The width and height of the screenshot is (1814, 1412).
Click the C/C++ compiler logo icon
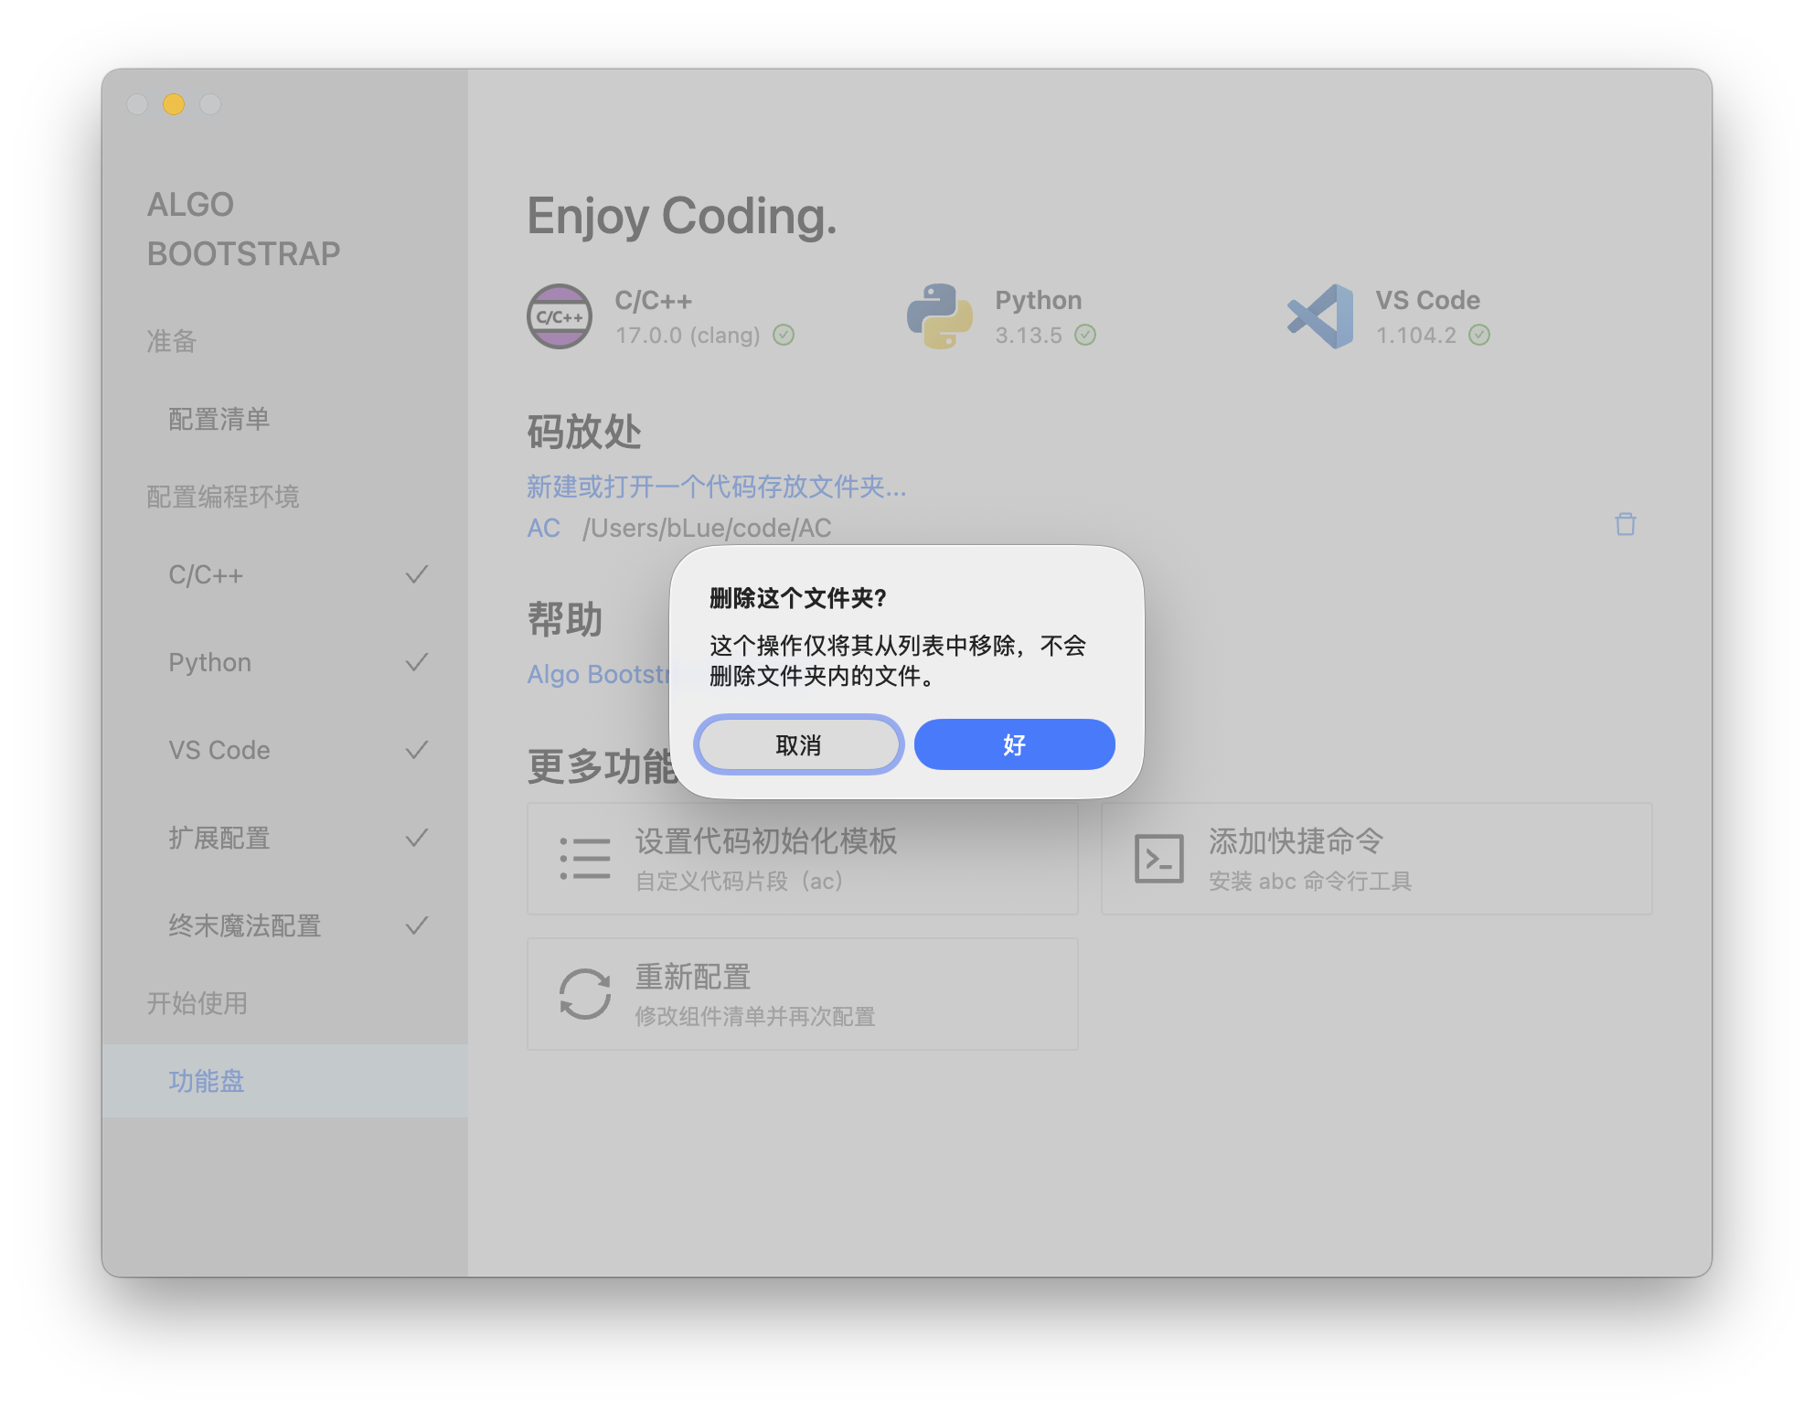point(560,316)
